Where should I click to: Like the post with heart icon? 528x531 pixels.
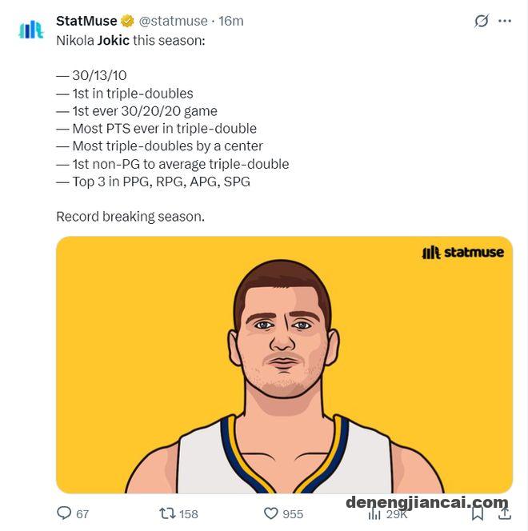pos(271,513)
